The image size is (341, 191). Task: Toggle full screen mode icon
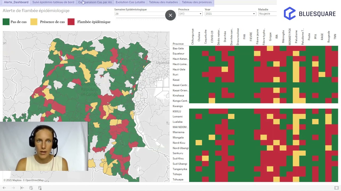336,188
